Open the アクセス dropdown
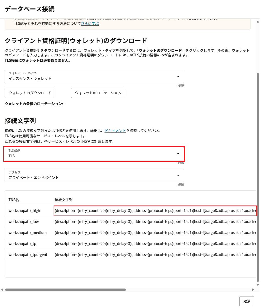Image resolution: width=261 pixels, height=308 pixels. [94, 176]
